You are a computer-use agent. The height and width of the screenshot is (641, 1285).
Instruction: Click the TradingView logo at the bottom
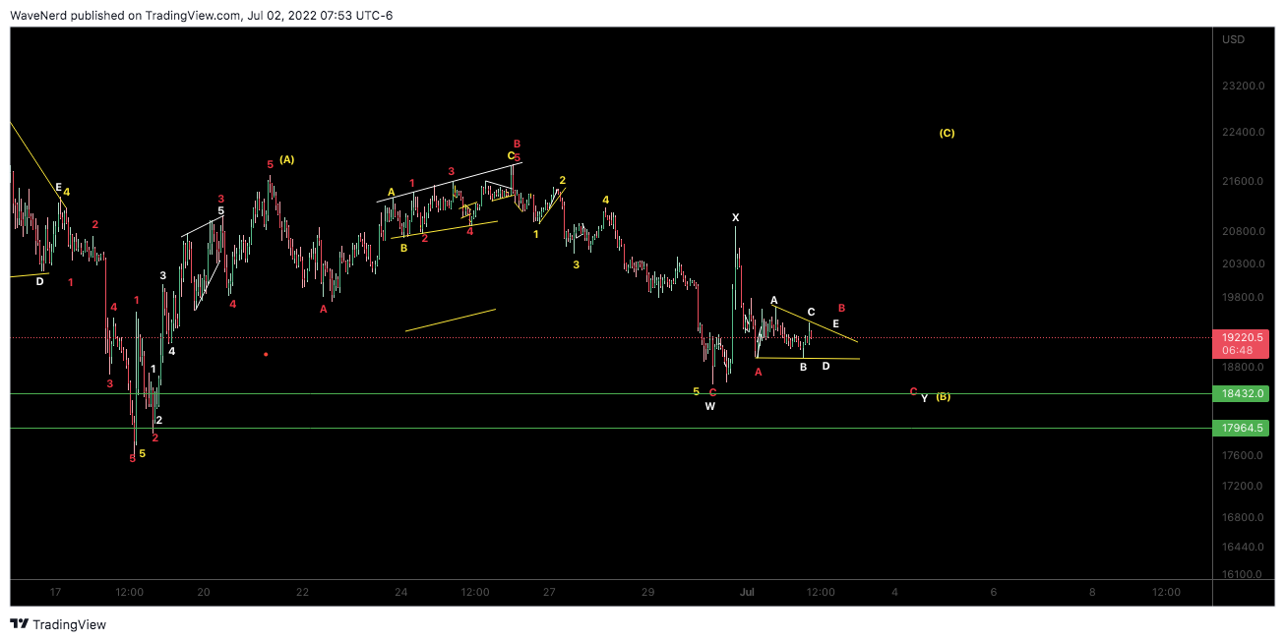click(58, 624)
